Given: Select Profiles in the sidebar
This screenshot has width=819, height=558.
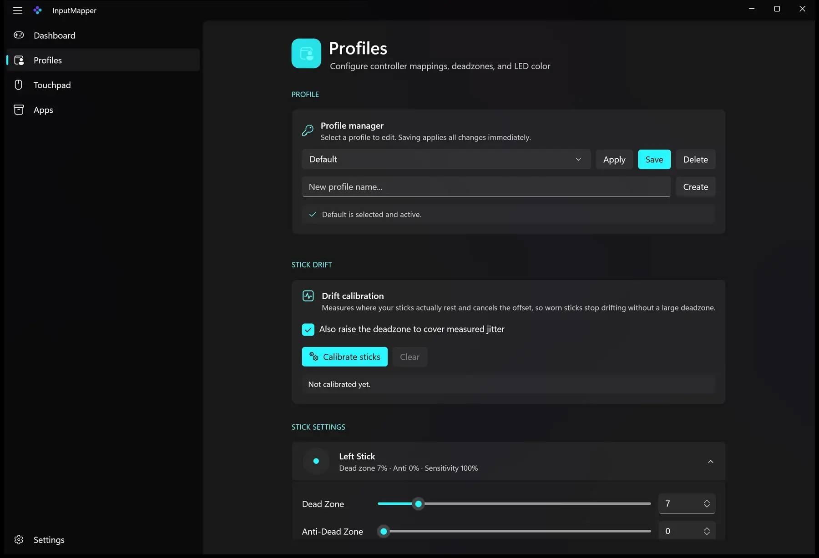Looking at the screenshot, I should pos(103,60).
